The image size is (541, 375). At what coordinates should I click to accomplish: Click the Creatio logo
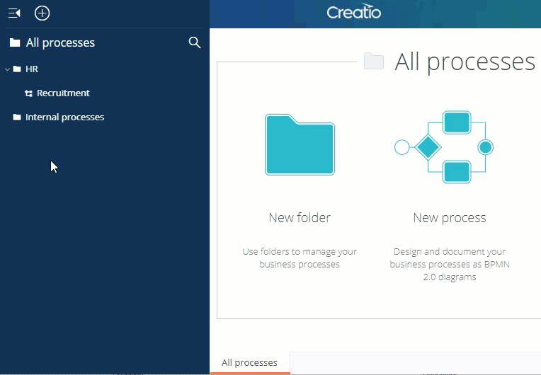(353, 12)
